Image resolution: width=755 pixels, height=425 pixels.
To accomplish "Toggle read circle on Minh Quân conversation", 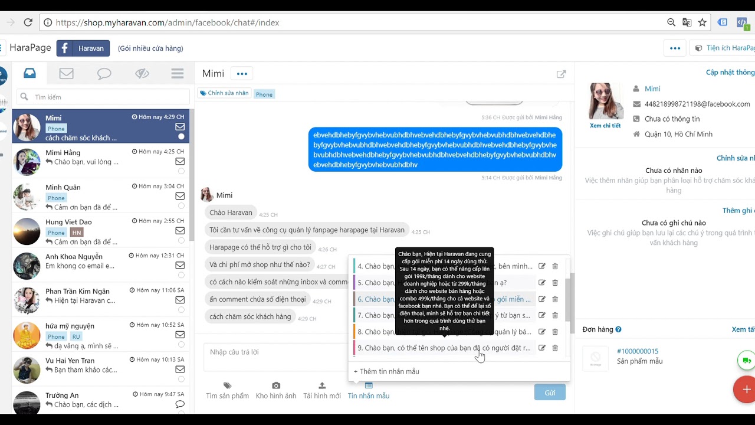I will pyautogui.click(x=181, y=206).
